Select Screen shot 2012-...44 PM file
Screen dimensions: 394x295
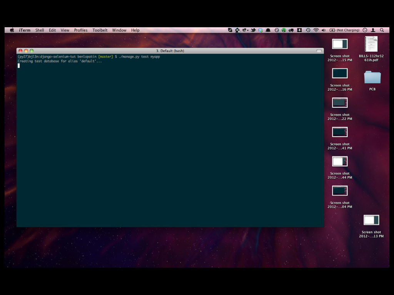[340, 167]
